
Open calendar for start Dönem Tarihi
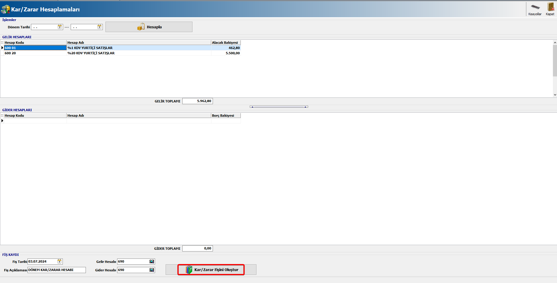tap(60, 27)
